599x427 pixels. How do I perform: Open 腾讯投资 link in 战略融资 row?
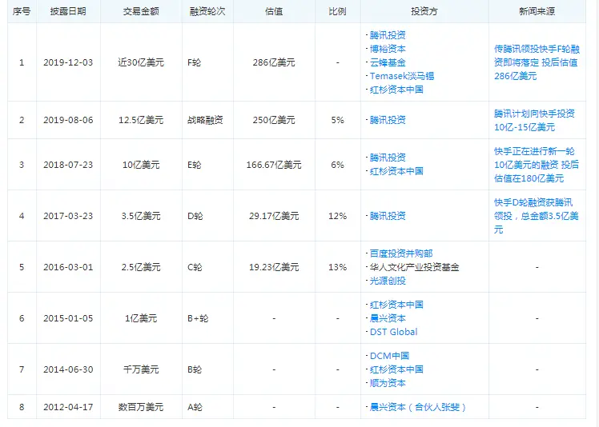click(x=388, y=120)
